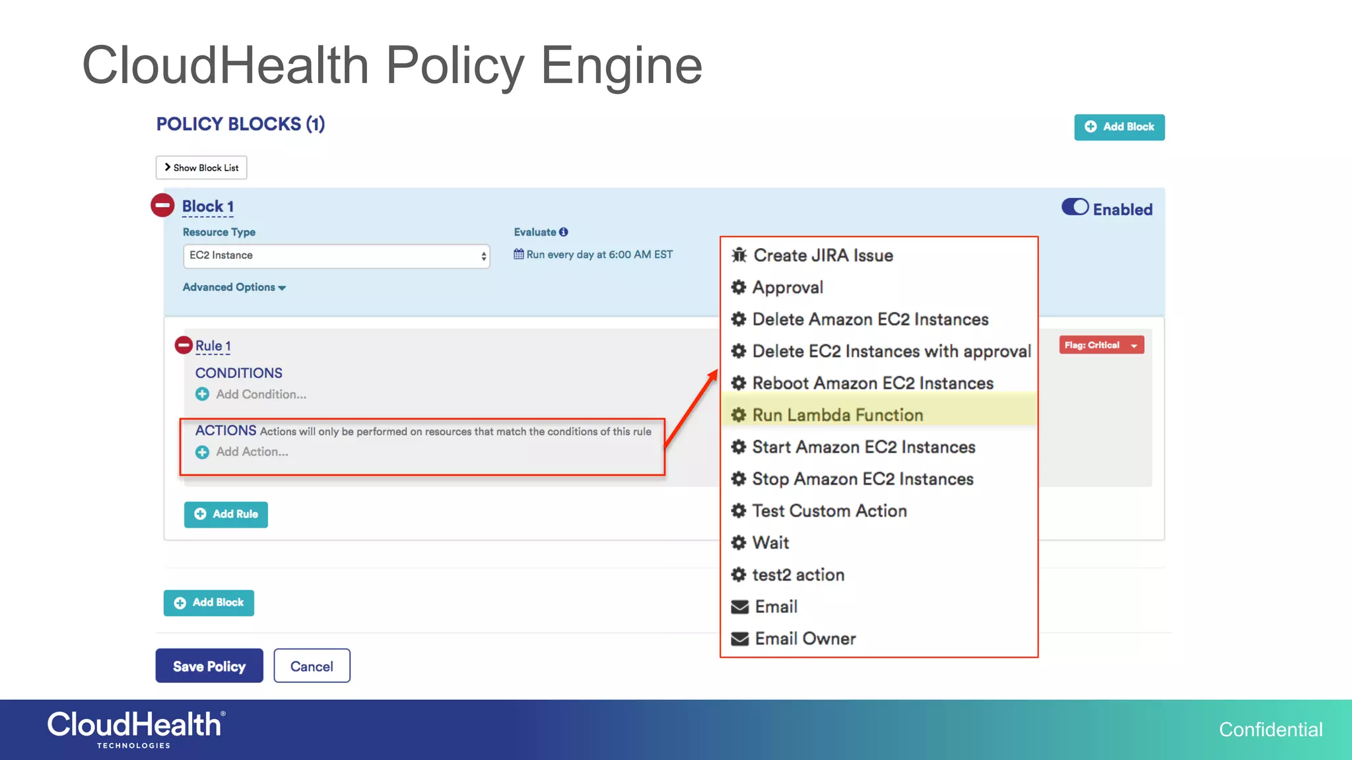Remove Block 1 with red minus icon
Screen dimensions: 1352x760
[x=162, y=205]
